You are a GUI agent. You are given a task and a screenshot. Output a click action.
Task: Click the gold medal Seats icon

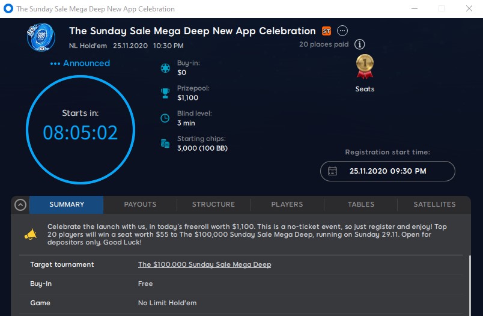365,66
